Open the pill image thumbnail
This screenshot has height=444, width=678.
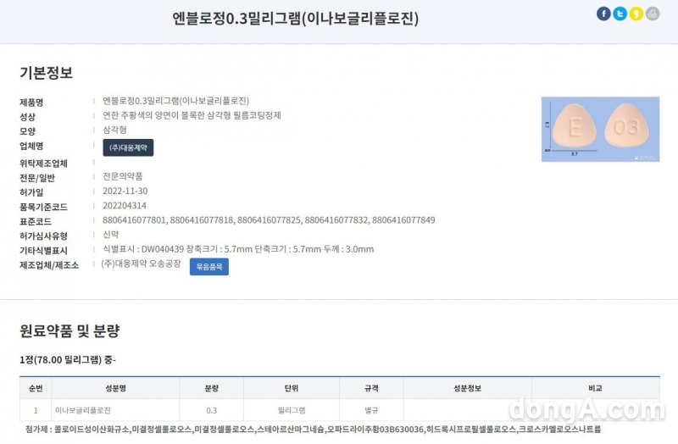point(600,129)
